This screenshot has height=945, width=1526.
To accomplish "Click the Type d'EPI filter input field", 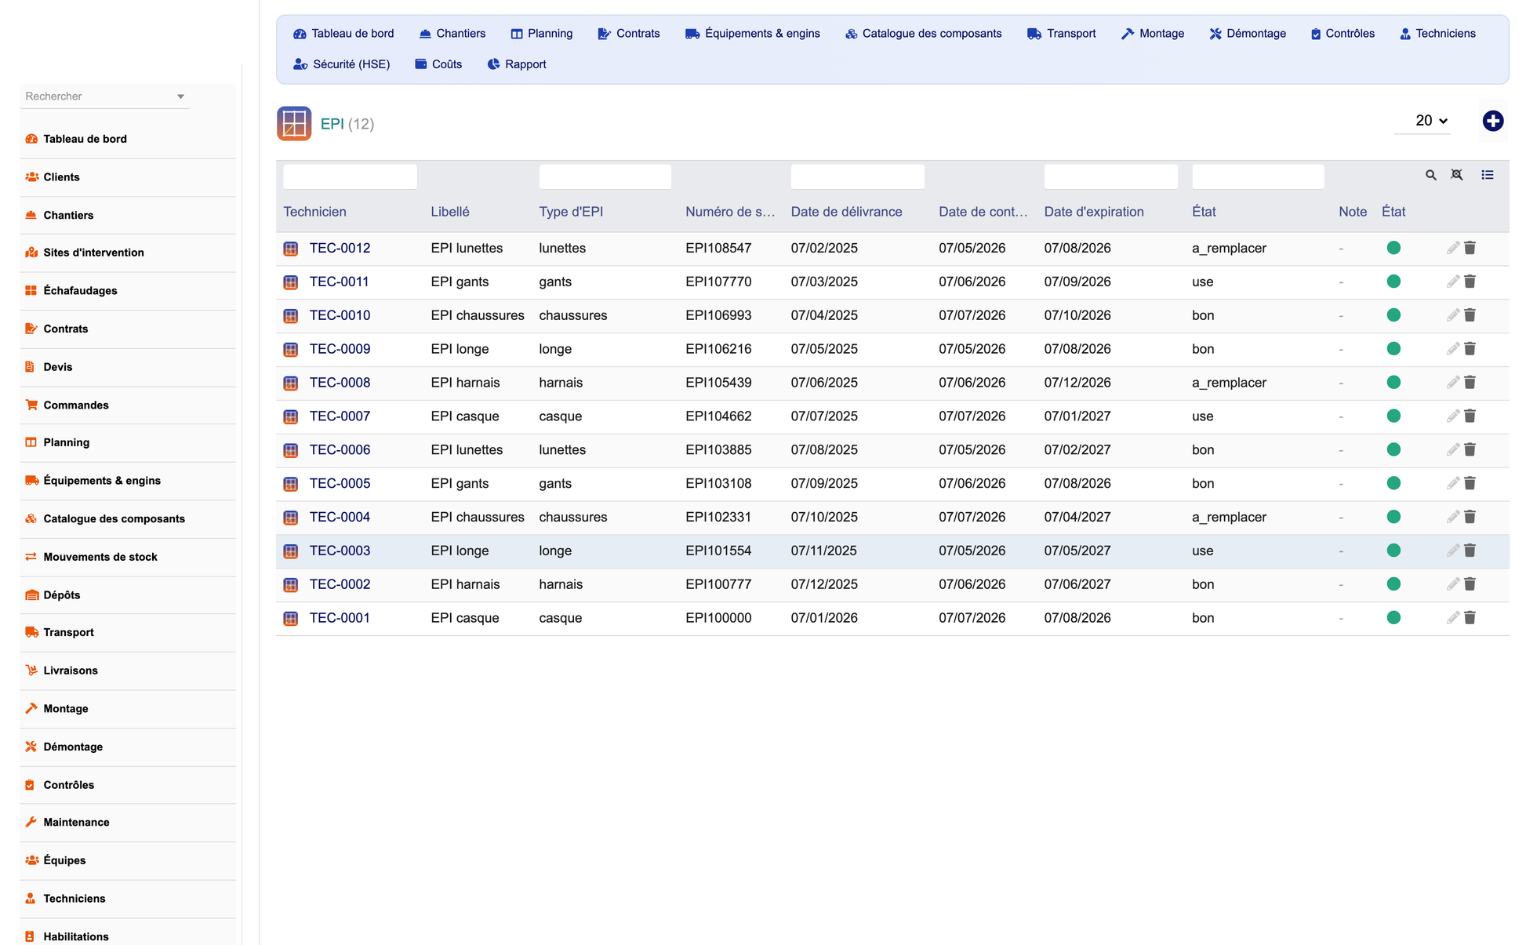I will tap(605, 176).
